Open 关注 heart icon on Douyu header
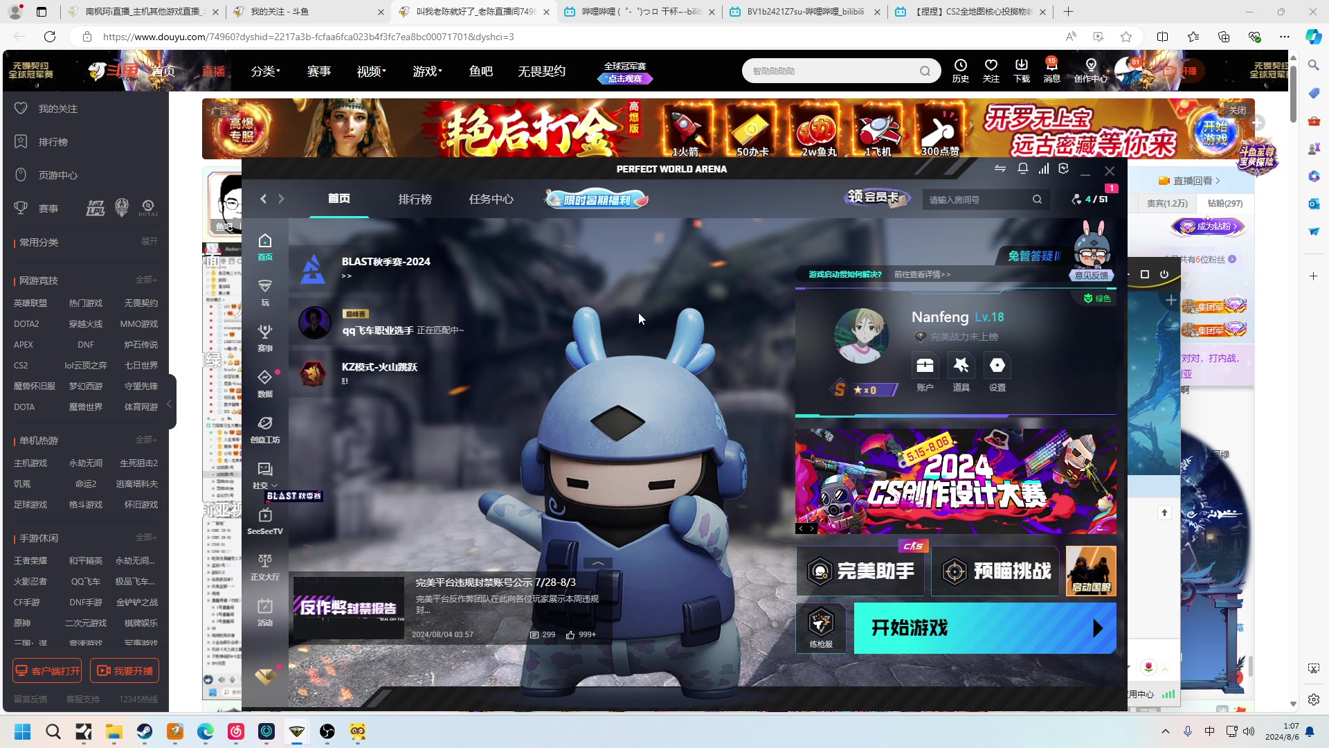The height and width of the screenshot is (748, 1329). (991, 71)
